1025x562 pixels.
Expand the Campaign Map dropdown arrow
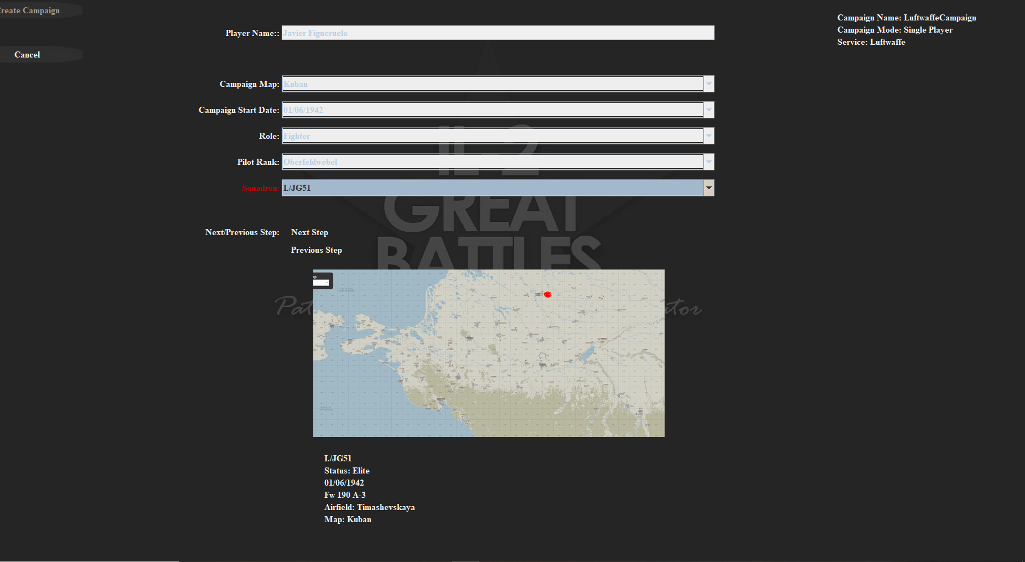[x=708, y=84]
